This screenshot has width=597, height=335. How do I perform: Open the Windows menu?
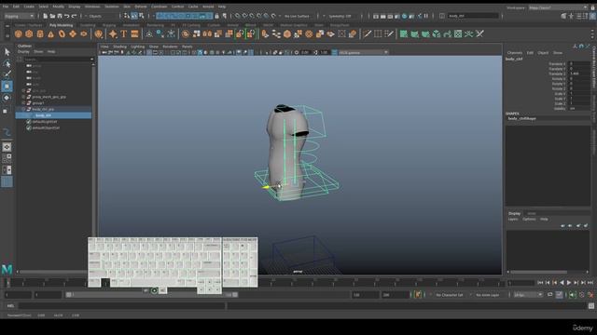(92, 7)
